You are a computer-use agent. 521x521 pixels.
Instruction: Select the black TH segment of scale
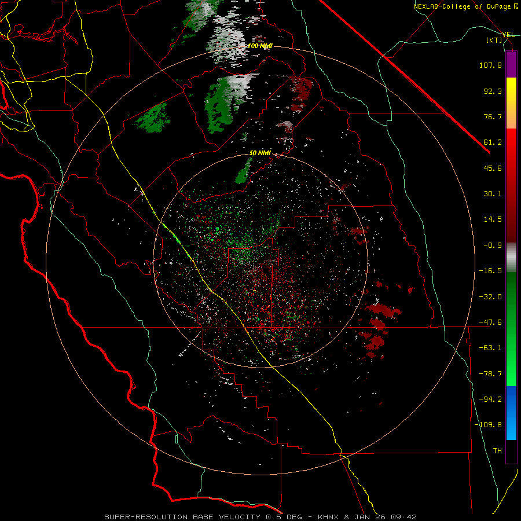click(511, 452)
